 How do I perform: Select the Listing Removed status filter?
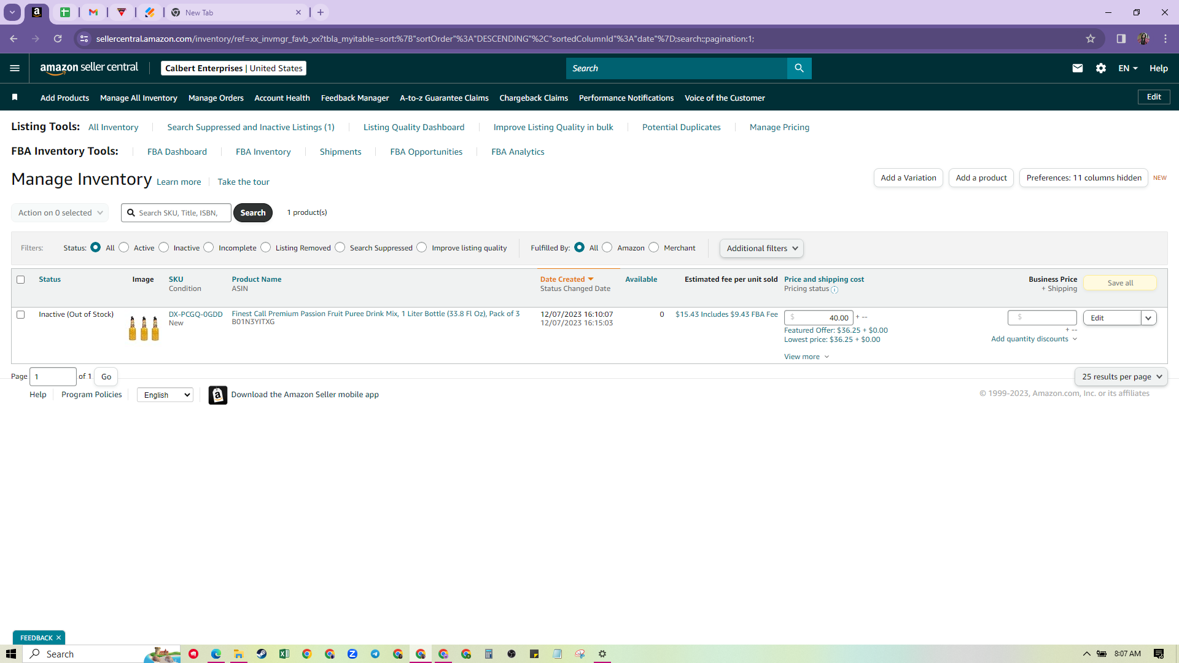[266, 247]
